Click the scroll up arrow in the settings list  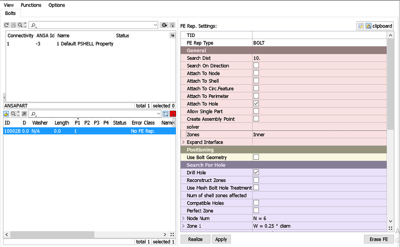pyautogui.click(x=390, y=35)
